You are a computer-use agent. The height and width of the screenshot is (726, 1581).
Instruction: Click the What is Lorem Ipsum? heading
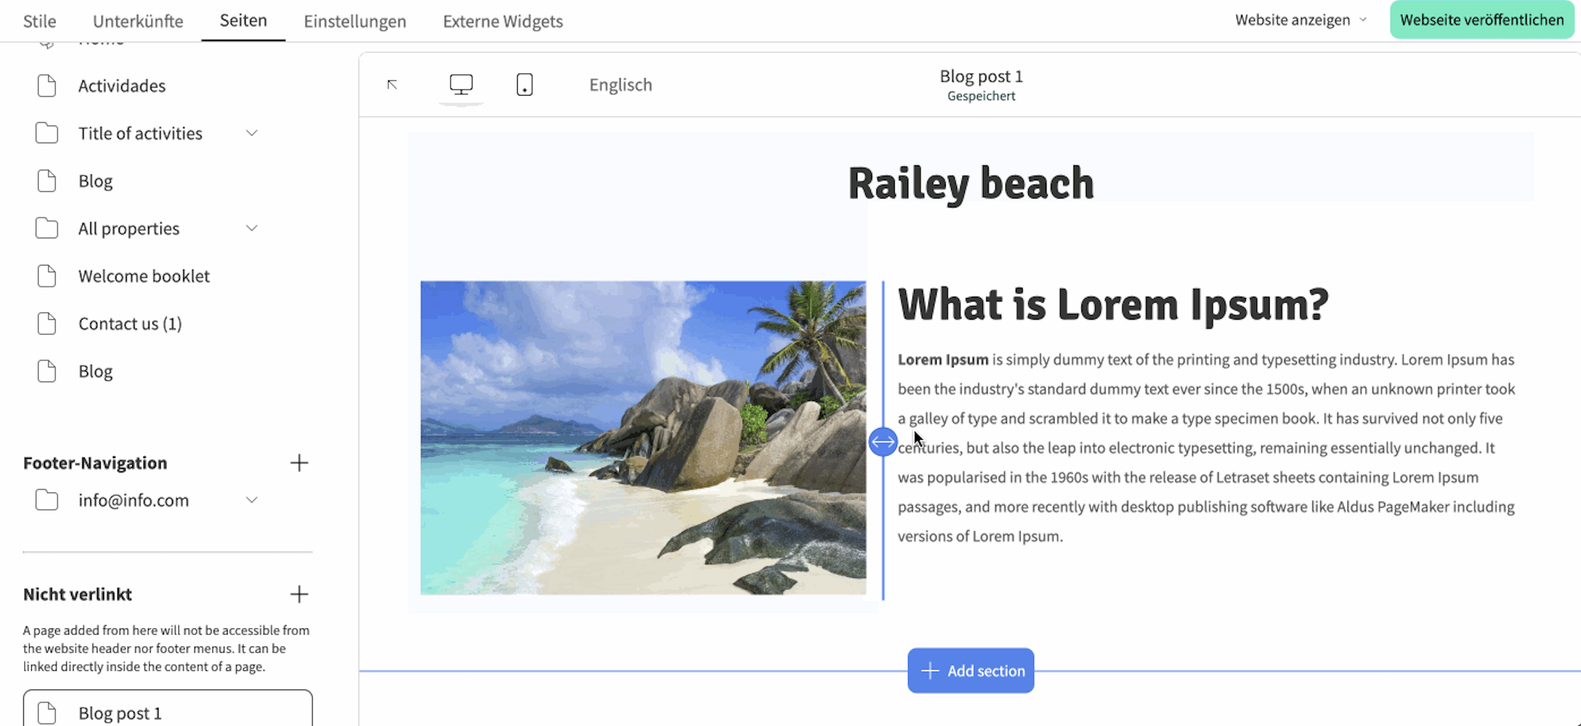pos(1113,305)
